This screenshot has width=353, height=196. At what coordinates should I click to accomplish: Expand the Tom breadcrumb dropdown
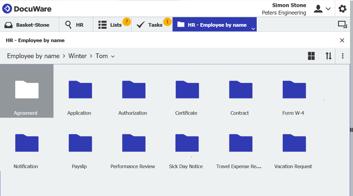113,56
